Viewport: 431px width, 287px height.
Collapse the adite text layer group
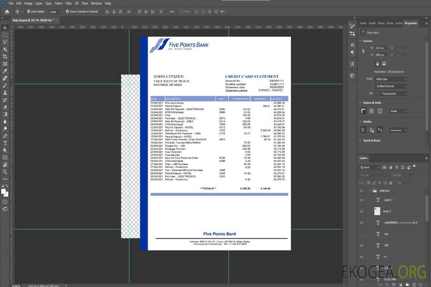[371, 191]
